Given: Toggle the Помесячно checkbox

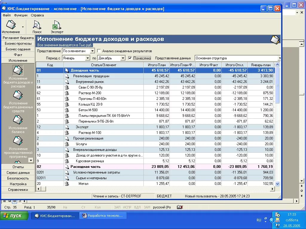Looking at the screenshot, I should pyautogui.click(x=130, y=58).
